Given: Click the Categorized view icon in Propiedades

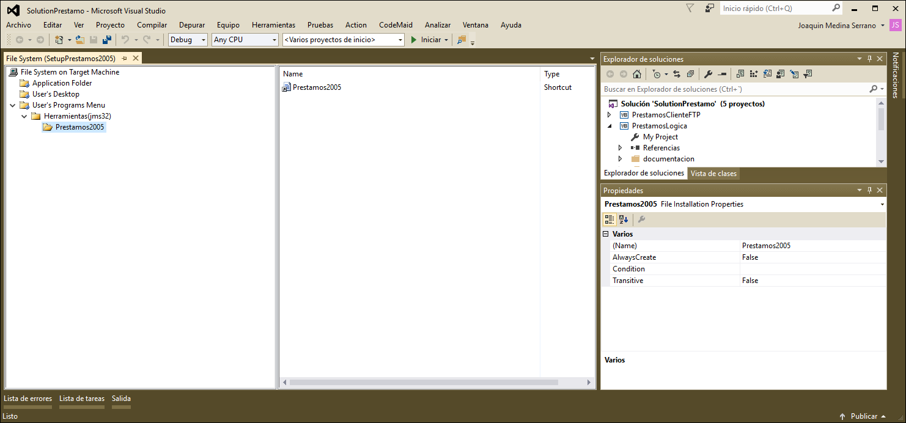Looking at the screenshot, I should click(610, 219).
